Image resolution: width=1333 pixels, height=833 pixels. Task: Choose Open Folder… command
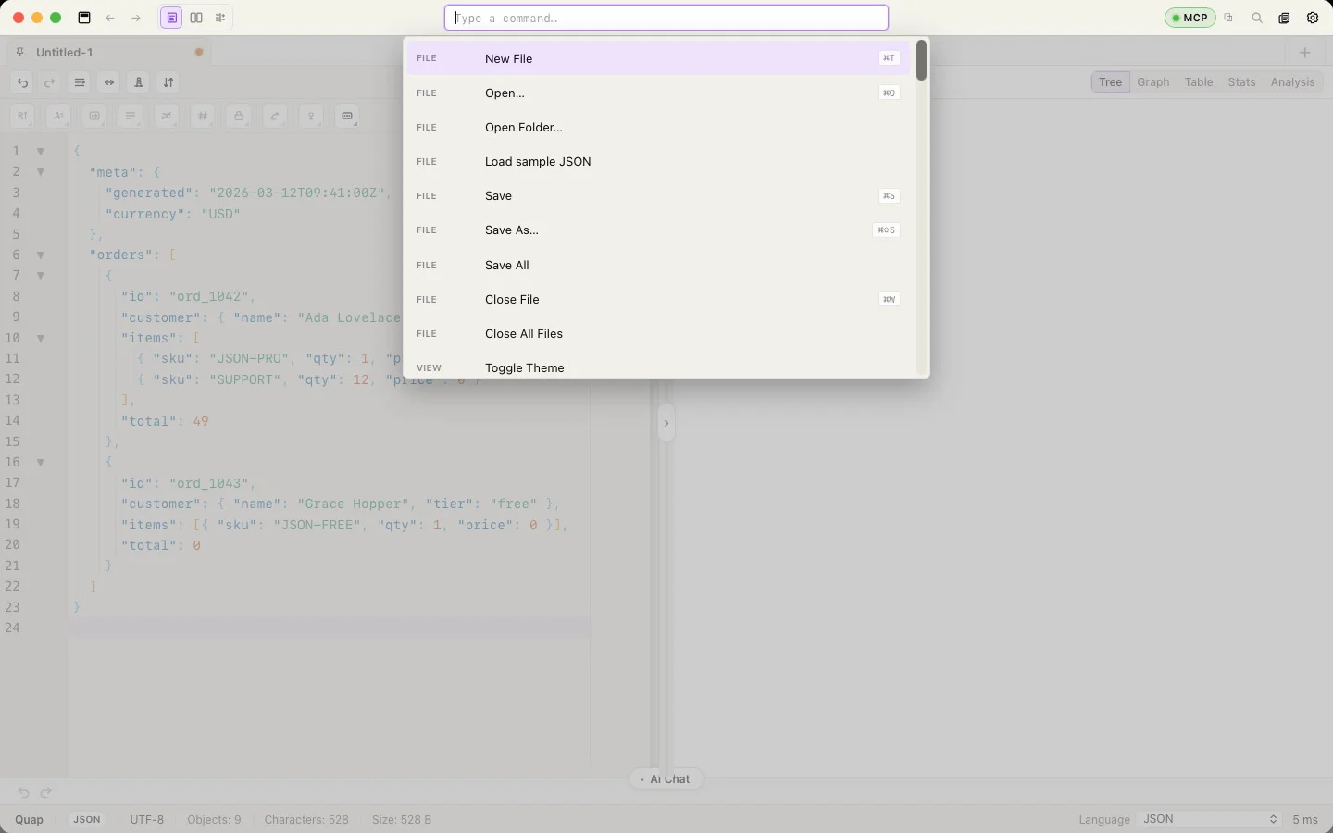click(658, 127)
